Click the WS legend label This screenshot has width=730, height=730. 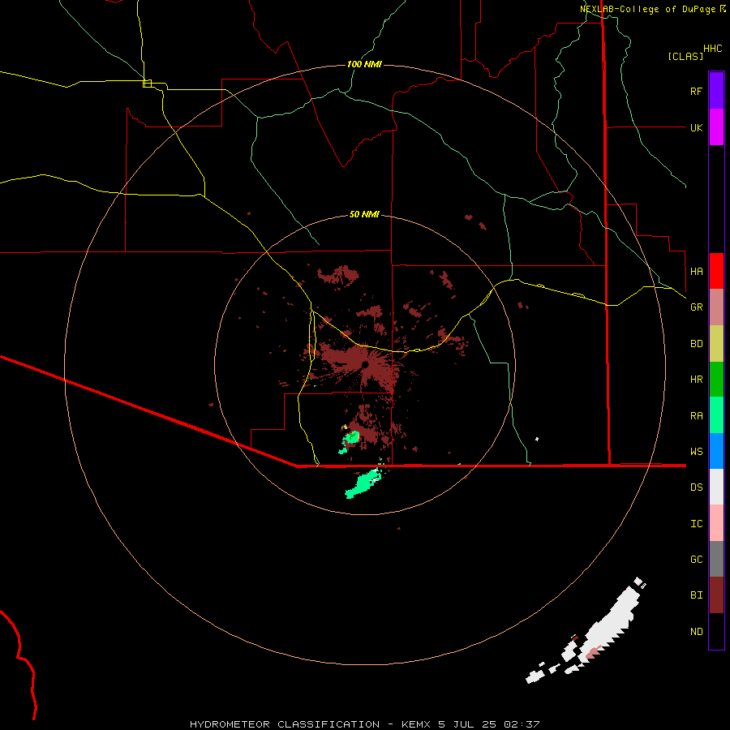click(x=696, y=452)
